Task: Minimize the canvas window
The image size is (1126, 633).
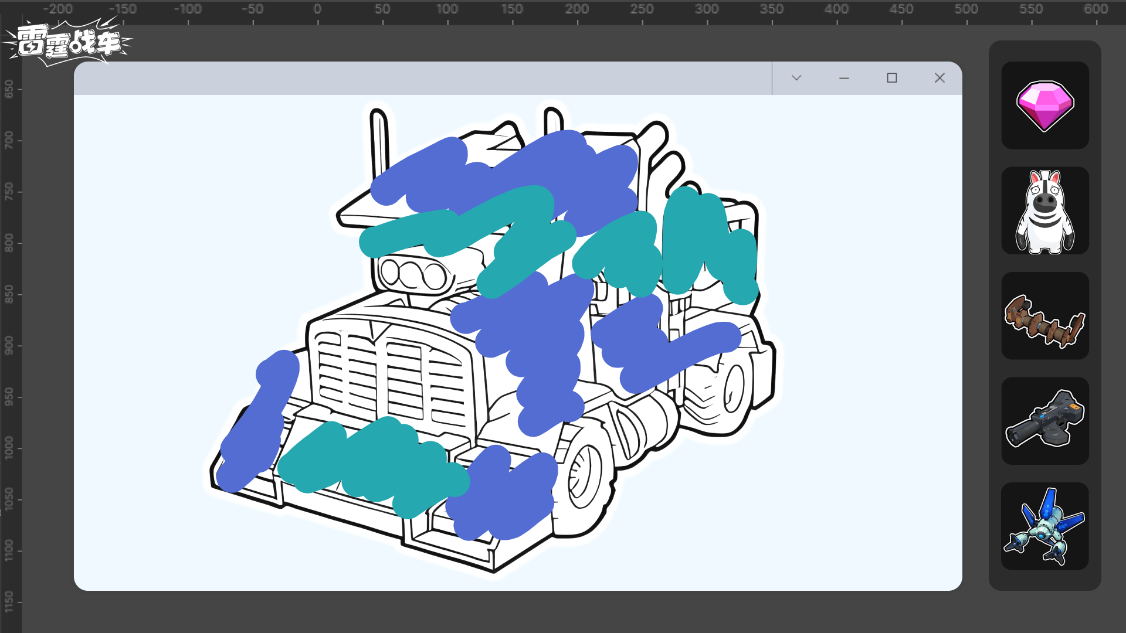Action: (844, 78)
